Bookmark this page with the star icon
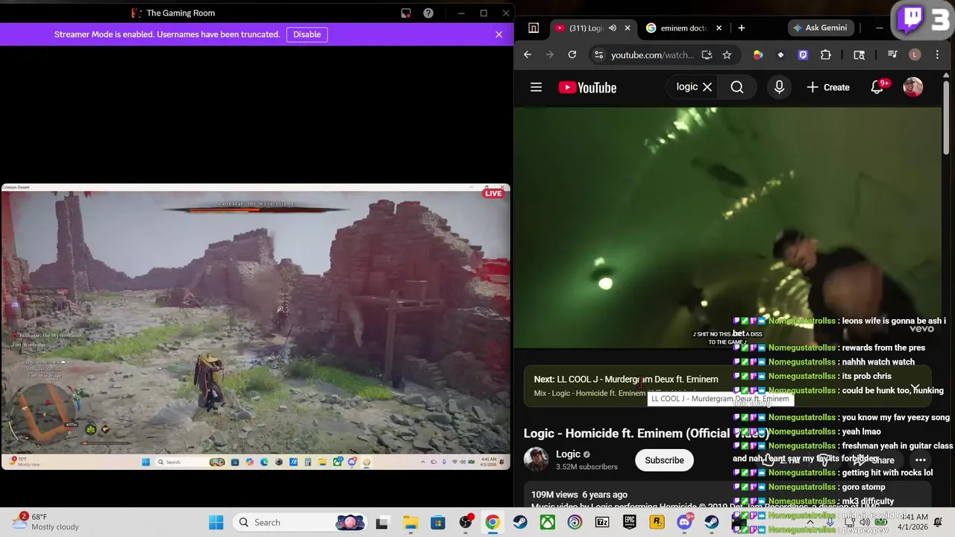The width and height of the screenshot is (955, 537). pyautogui.click(x=727, y=54)
